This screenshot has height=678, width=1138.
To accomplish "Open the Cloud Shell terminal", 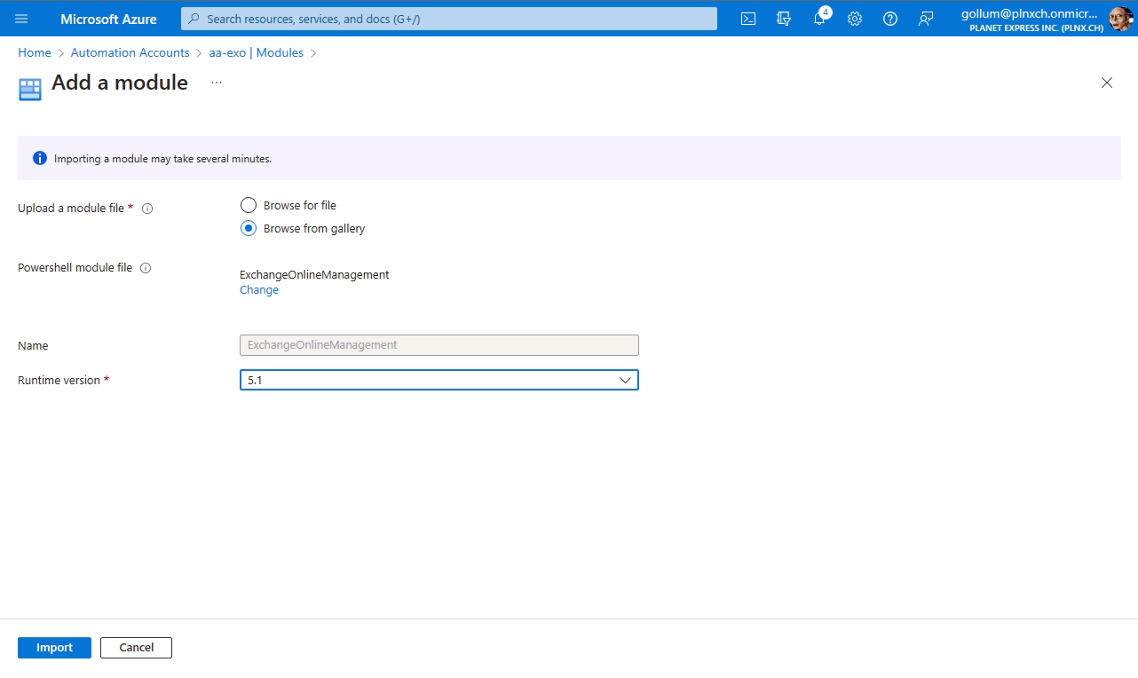I will (747, 19).
